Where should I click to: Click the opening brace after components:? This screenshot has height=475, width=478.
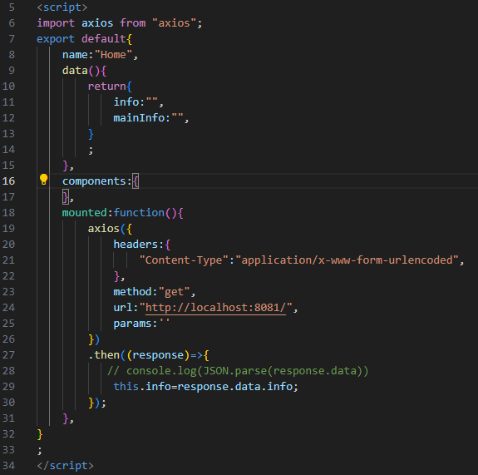click(x=136, y=181)
